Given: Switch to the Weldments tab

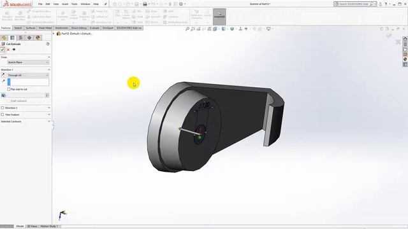Looking at the screenshot, I should tap(62, 28).
